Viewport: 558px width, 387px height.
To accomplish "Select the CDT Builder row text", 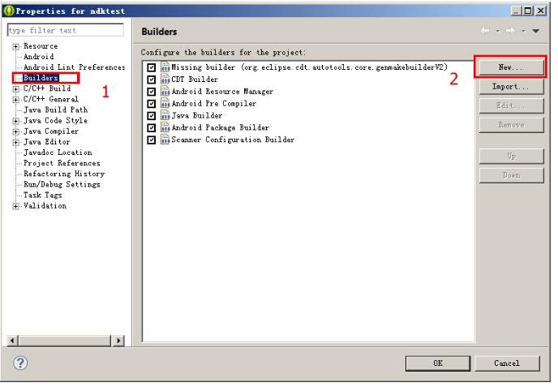I will coord(195,80).
